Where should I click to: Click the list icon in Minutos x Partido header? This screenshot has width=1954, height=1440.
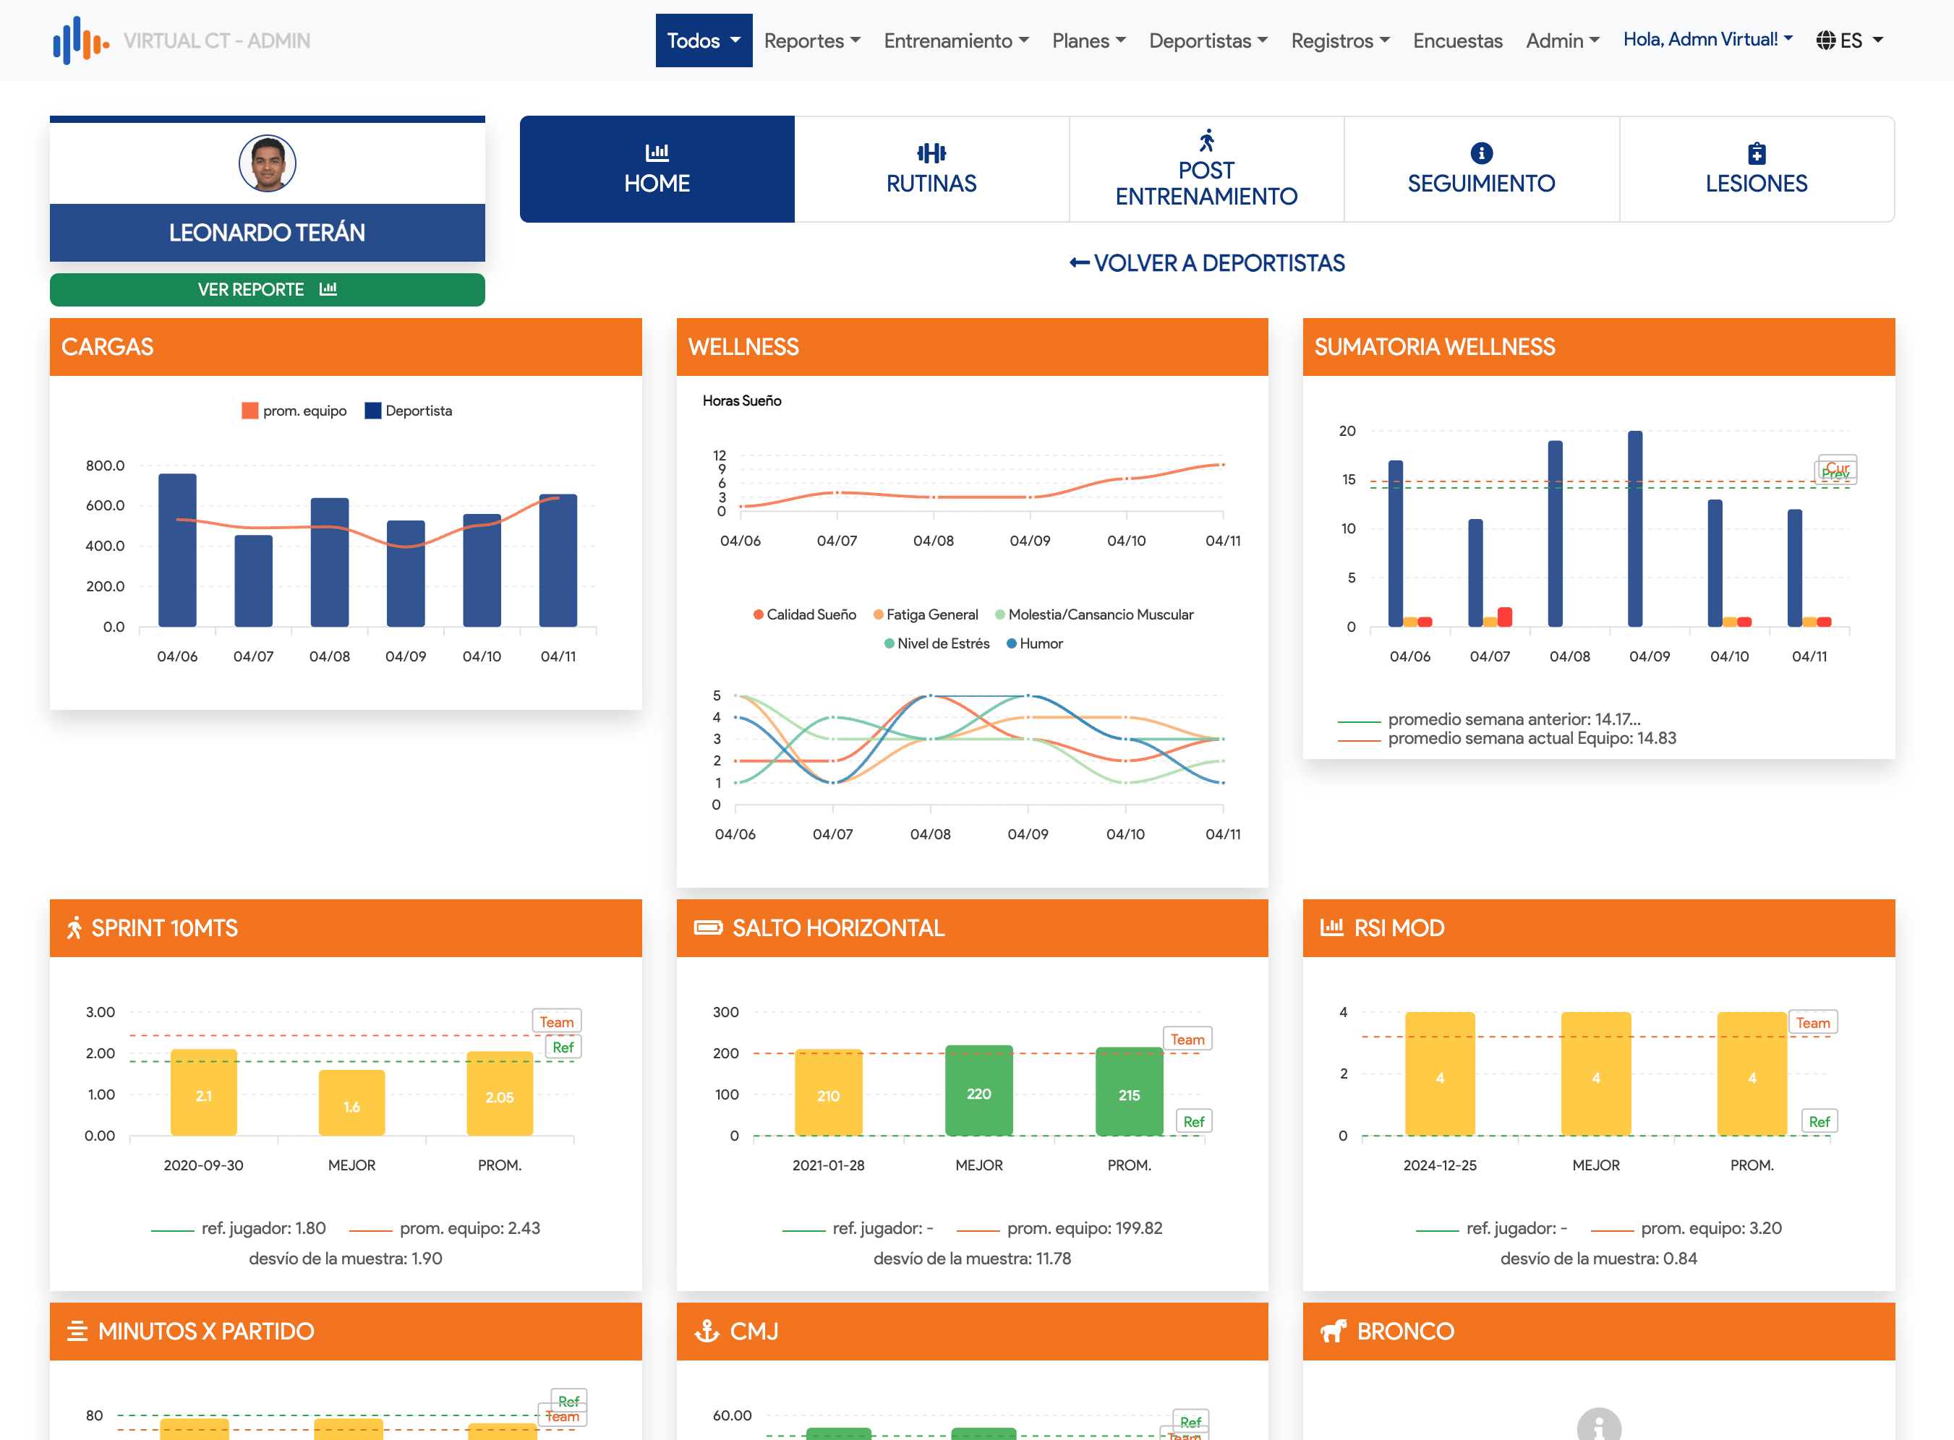[x=77, y=1331]
